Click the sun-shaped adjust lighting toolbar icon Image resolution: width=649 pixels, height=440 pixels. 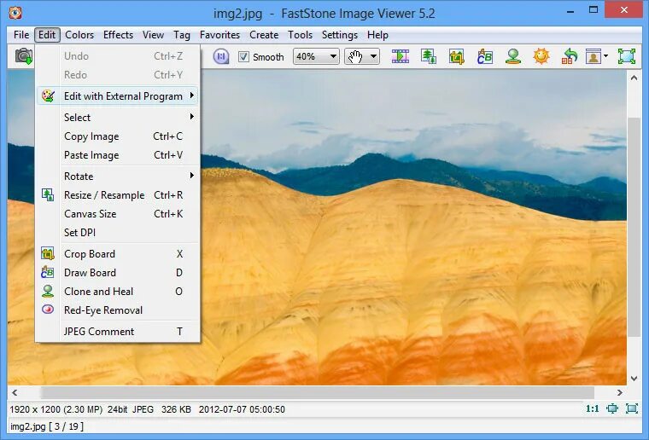(541, 56)
